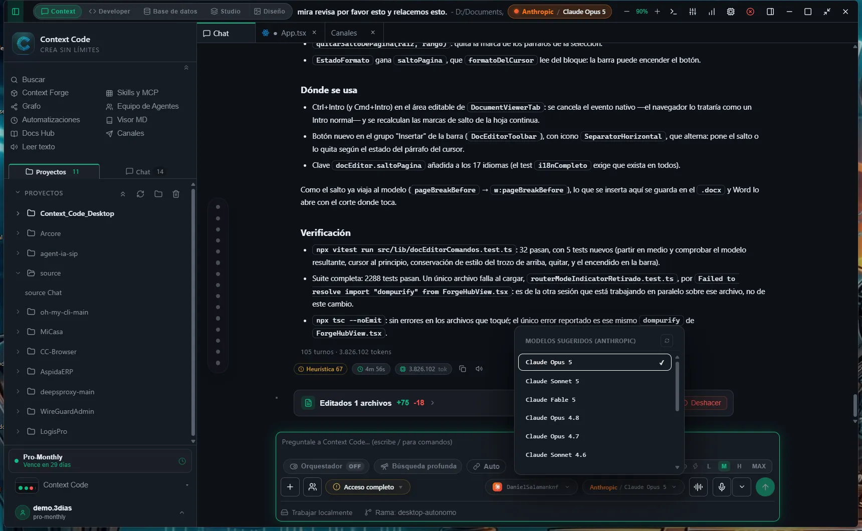Select effort level MAX
The width and height of the screenshot is (862, 531).
pos(759,466)
